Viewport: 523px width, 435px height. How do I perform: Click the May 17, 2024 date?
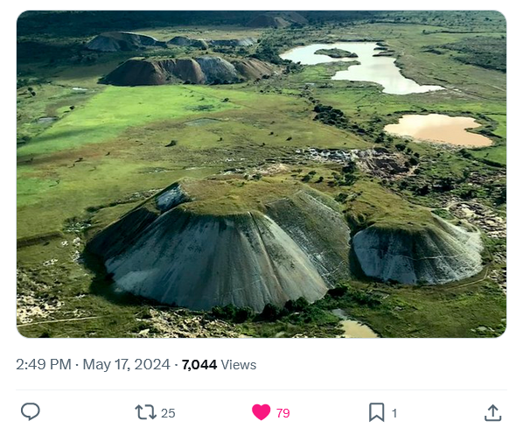pyautogui.click(x=127, y=365)
